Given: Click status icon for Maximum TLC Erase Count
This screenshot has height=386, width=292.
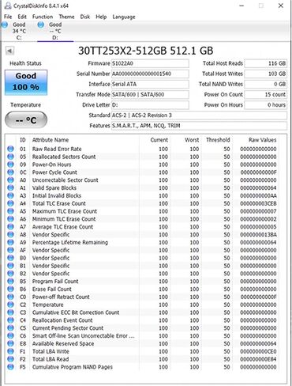Looking at the screenshot, I should pos(10,211).
